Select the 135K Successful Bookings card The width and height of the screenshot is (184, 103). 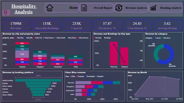pyautogui.click(x=47, y=25)
